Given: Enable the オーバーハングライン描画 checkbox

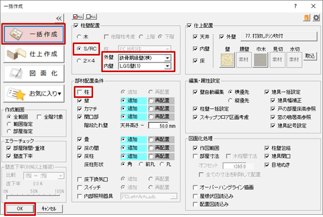Looking at the screenshot, I should pyautogui.click(x=196, y=187).
